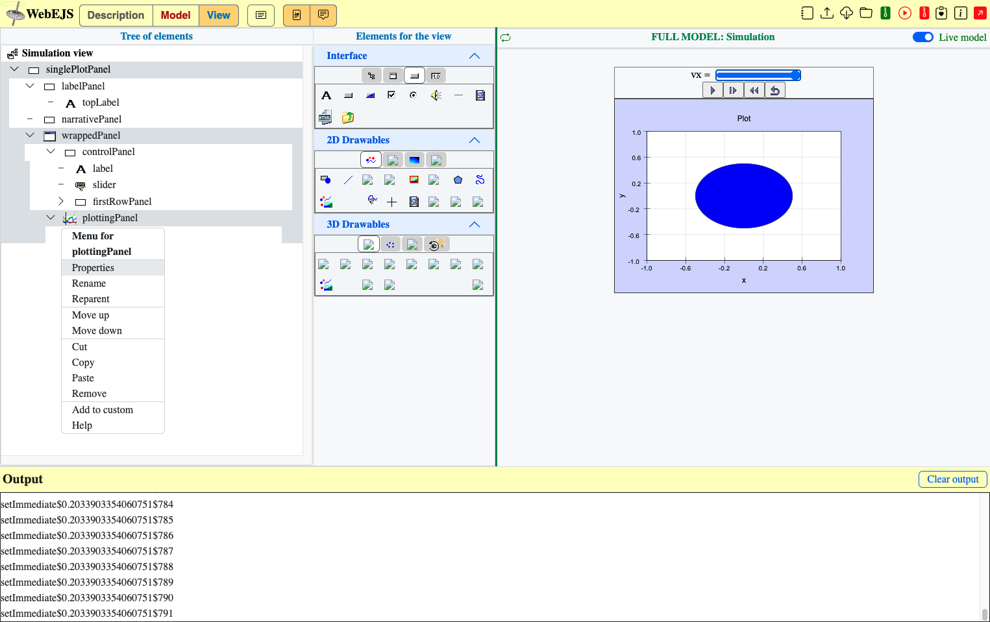The width and height of the screenshot is (990, 622).
Task: Open the numeric field '1.0' palette group
Action: (436, 76)
